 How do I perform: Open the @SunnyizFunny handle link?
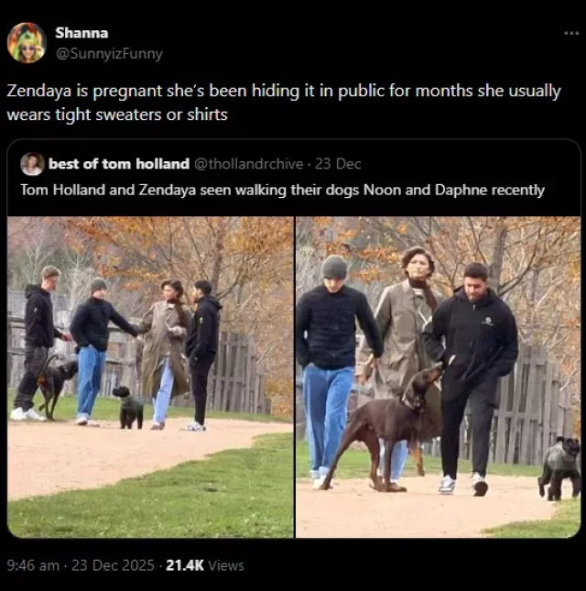(109, 53)
